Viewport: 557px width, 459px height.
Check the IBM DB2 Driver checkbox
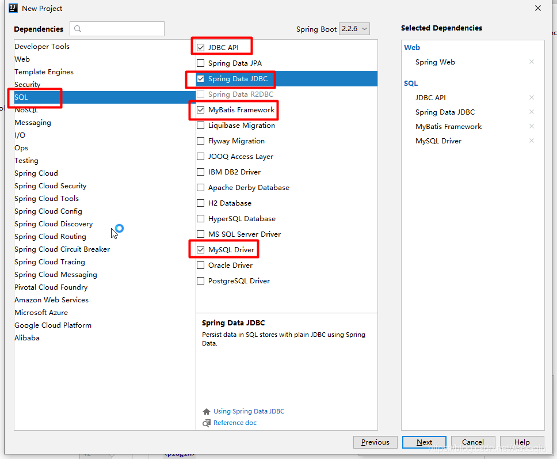point(201,172)
